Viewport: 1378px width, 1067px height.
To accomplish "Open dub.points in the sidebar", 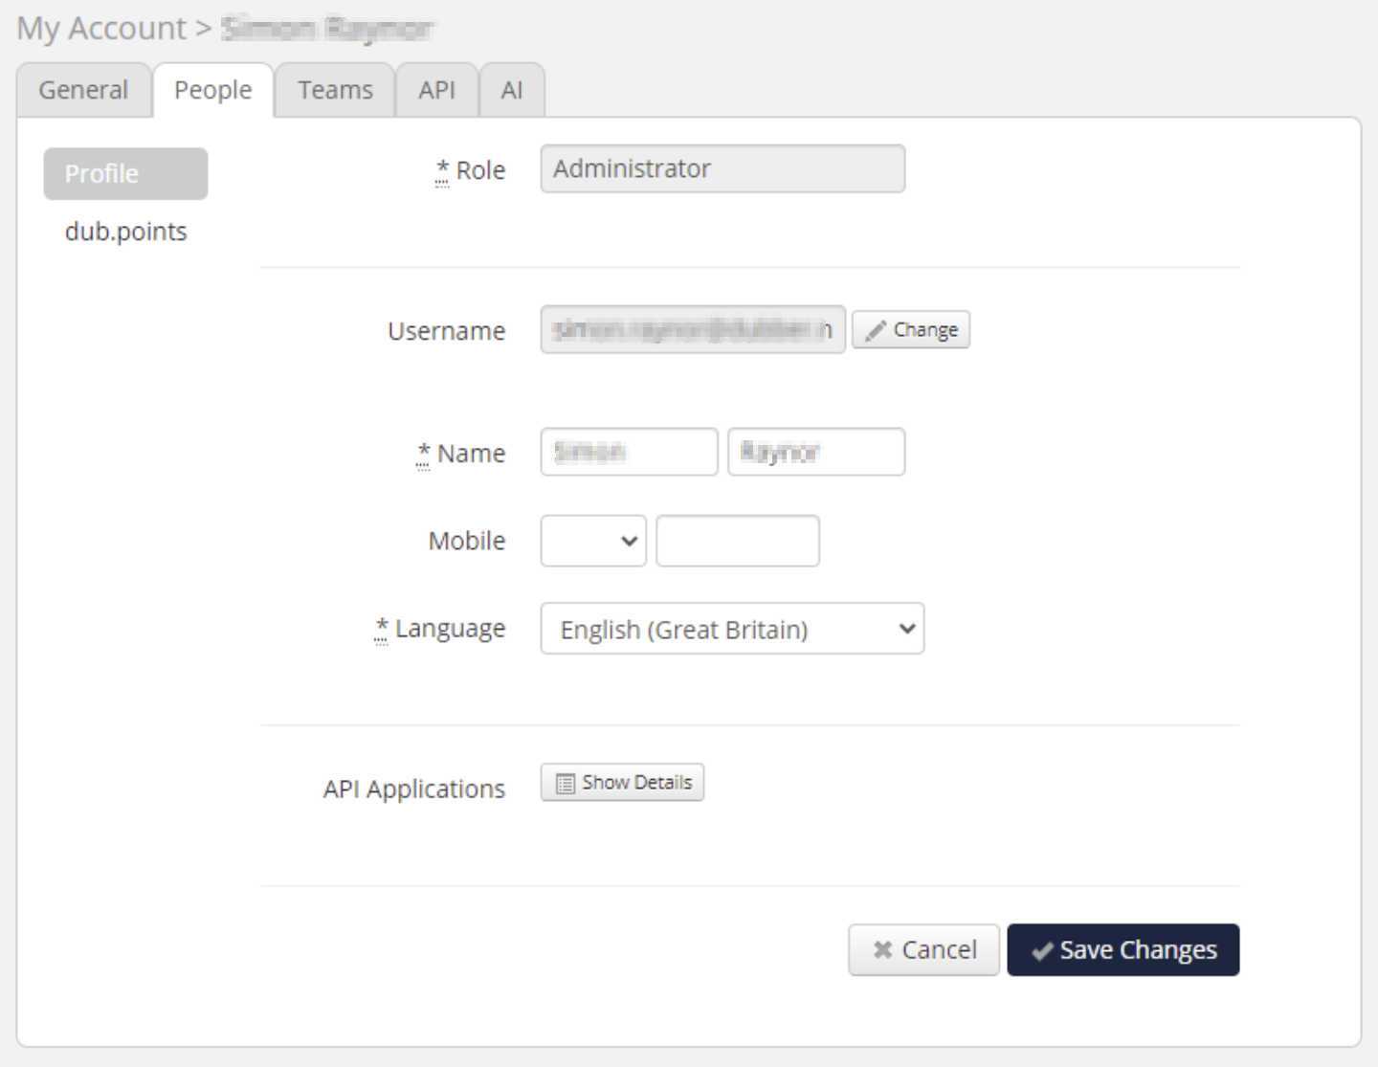I will pyautogui.click(x=125, y=232).
